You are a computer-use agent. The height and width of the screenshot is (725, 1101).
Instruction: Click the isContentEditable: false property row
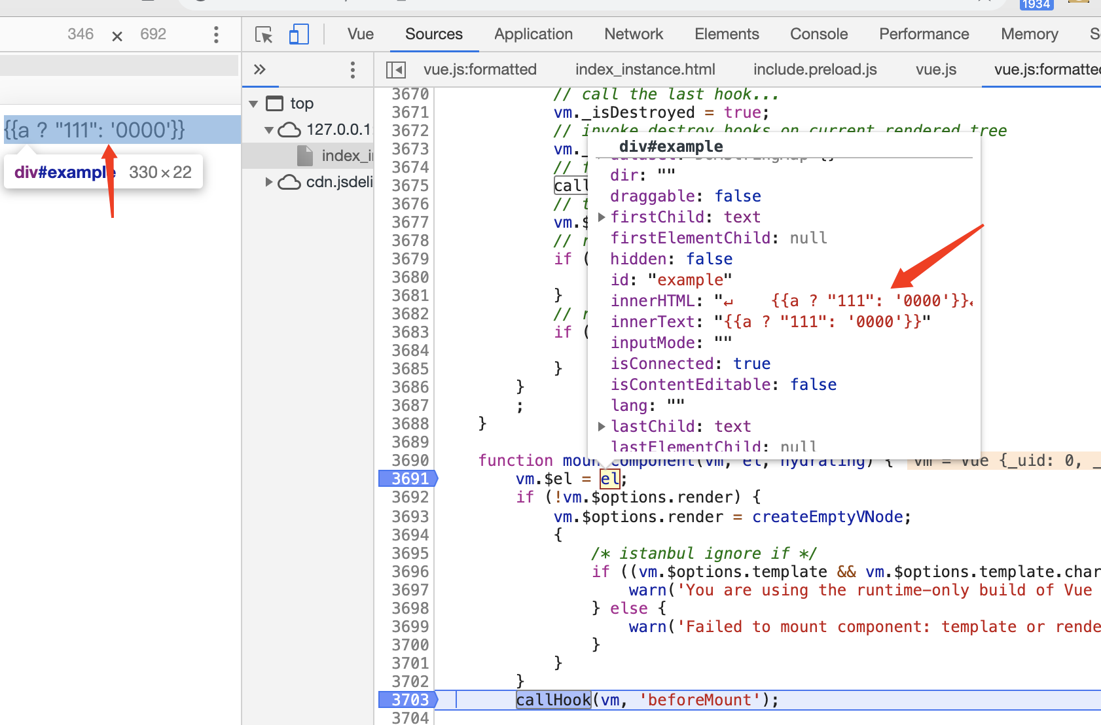723,385
